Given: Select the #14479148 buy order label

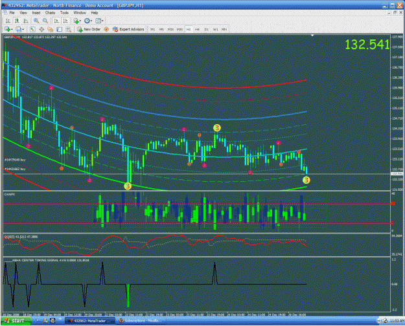Looking at the screenshot, I should click(x=15, y=160).
